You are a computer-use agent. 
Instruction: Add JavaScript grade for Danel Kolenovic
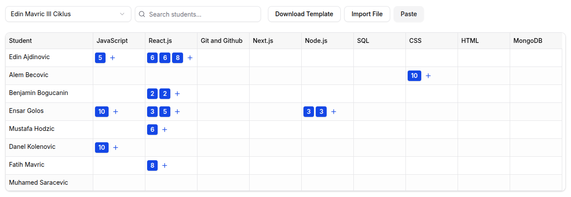pyautogui.click(x=116, y=148)
